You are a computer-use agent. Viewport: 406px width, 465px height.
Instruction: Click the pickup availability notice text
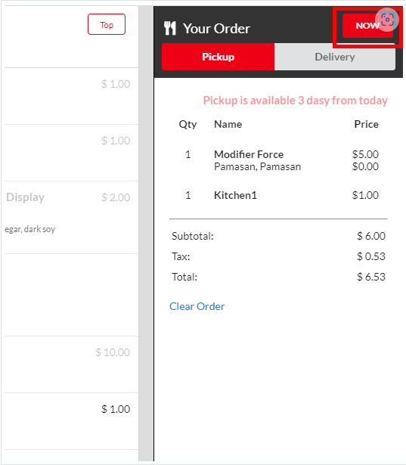coord(296,101)
